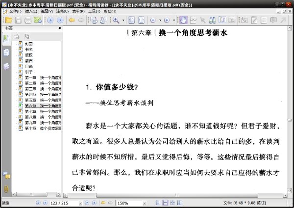The image size is (294, 208).
Task: Select the 目录 bookmark
Action: [29, 66]
